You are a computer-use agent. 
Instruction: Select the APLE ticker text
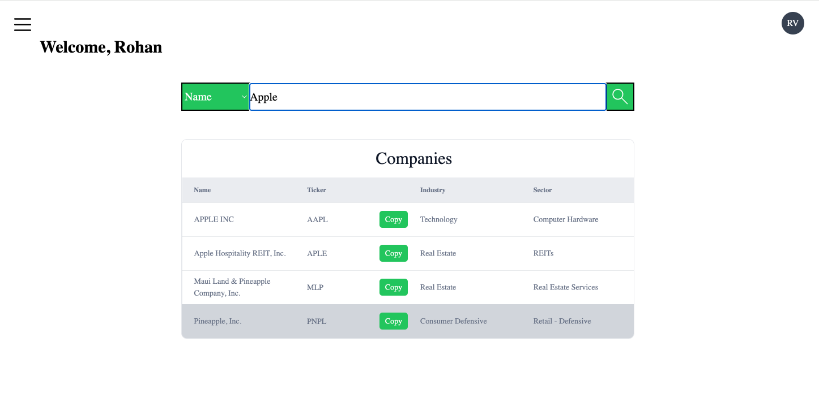tap(317, 253)
